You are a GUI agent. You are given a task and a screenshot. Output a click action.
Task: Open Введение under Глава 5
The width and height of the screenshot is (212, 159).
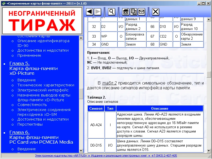(x=26, y=80)
